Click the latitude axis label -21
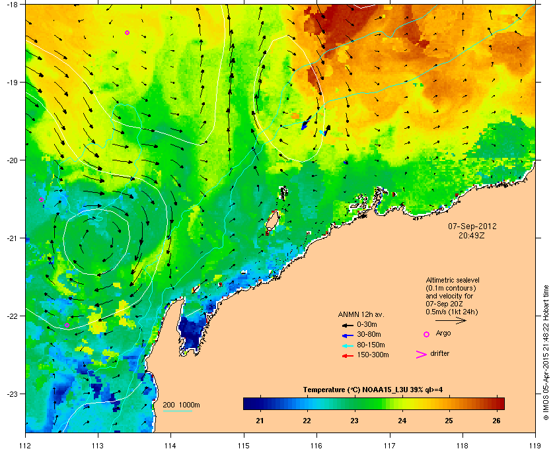 12,238
